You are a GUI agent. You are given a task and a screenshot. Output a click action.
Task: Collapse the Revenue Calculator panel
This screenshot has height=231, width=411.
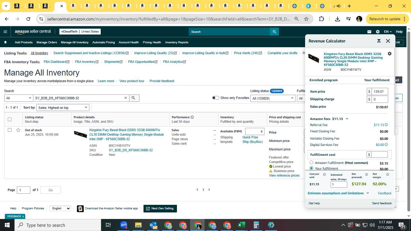click(x=379, y=41)
